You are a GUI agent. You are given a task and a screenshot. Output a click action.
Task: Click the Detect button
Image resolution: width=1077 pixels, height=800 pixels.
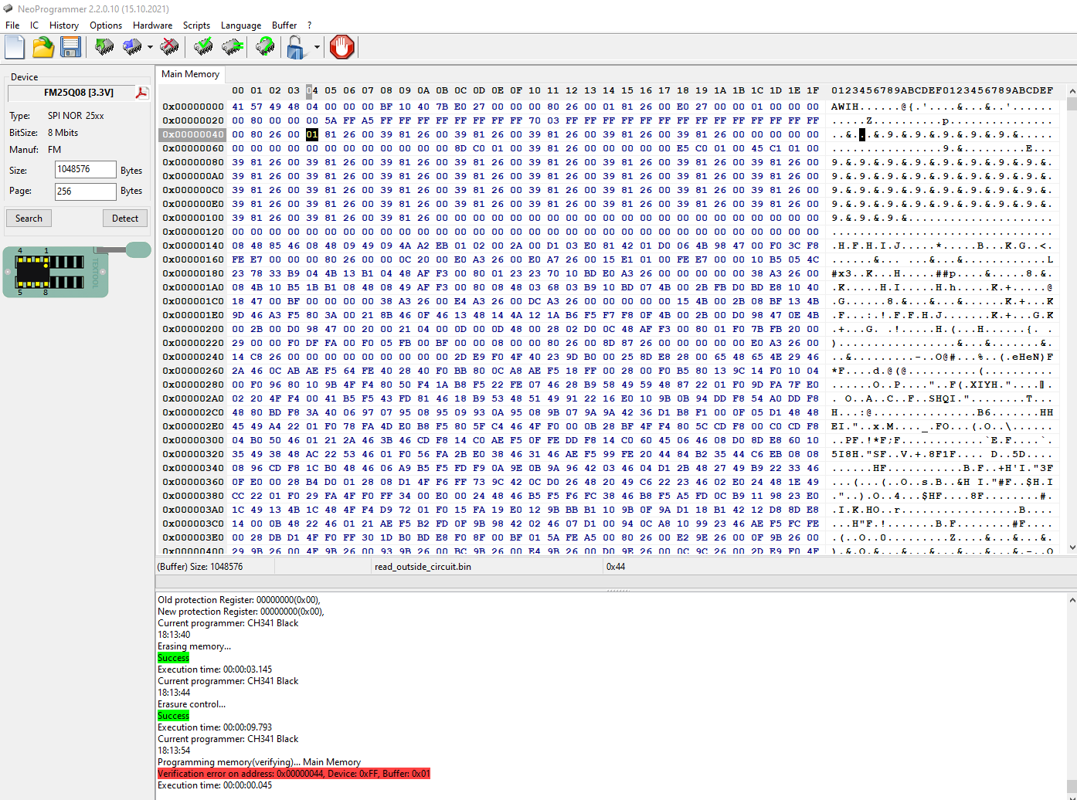pos(125,219)
